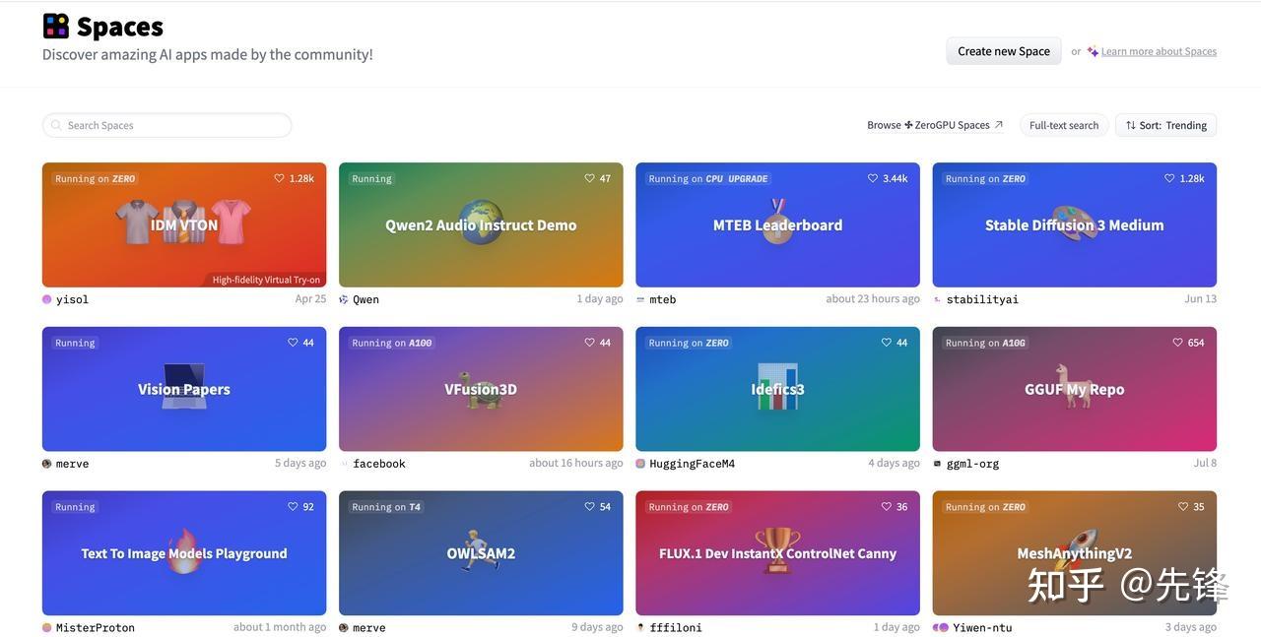Open the Vision Papers space card
The width and height of the screenshot is (1261, 637).
click(x=184, y=389)
